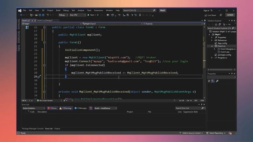This screenshot has height=142, width=253.
Task: Open the Extensions menu
Action: [98, 11]
